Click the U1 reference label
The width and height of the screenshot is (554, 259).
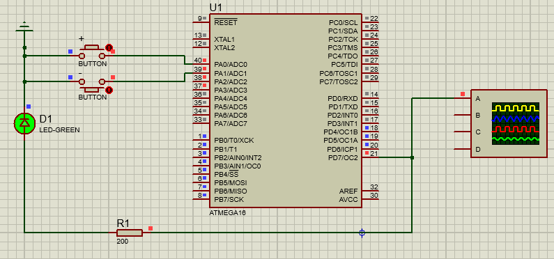(x=216, y=8)
